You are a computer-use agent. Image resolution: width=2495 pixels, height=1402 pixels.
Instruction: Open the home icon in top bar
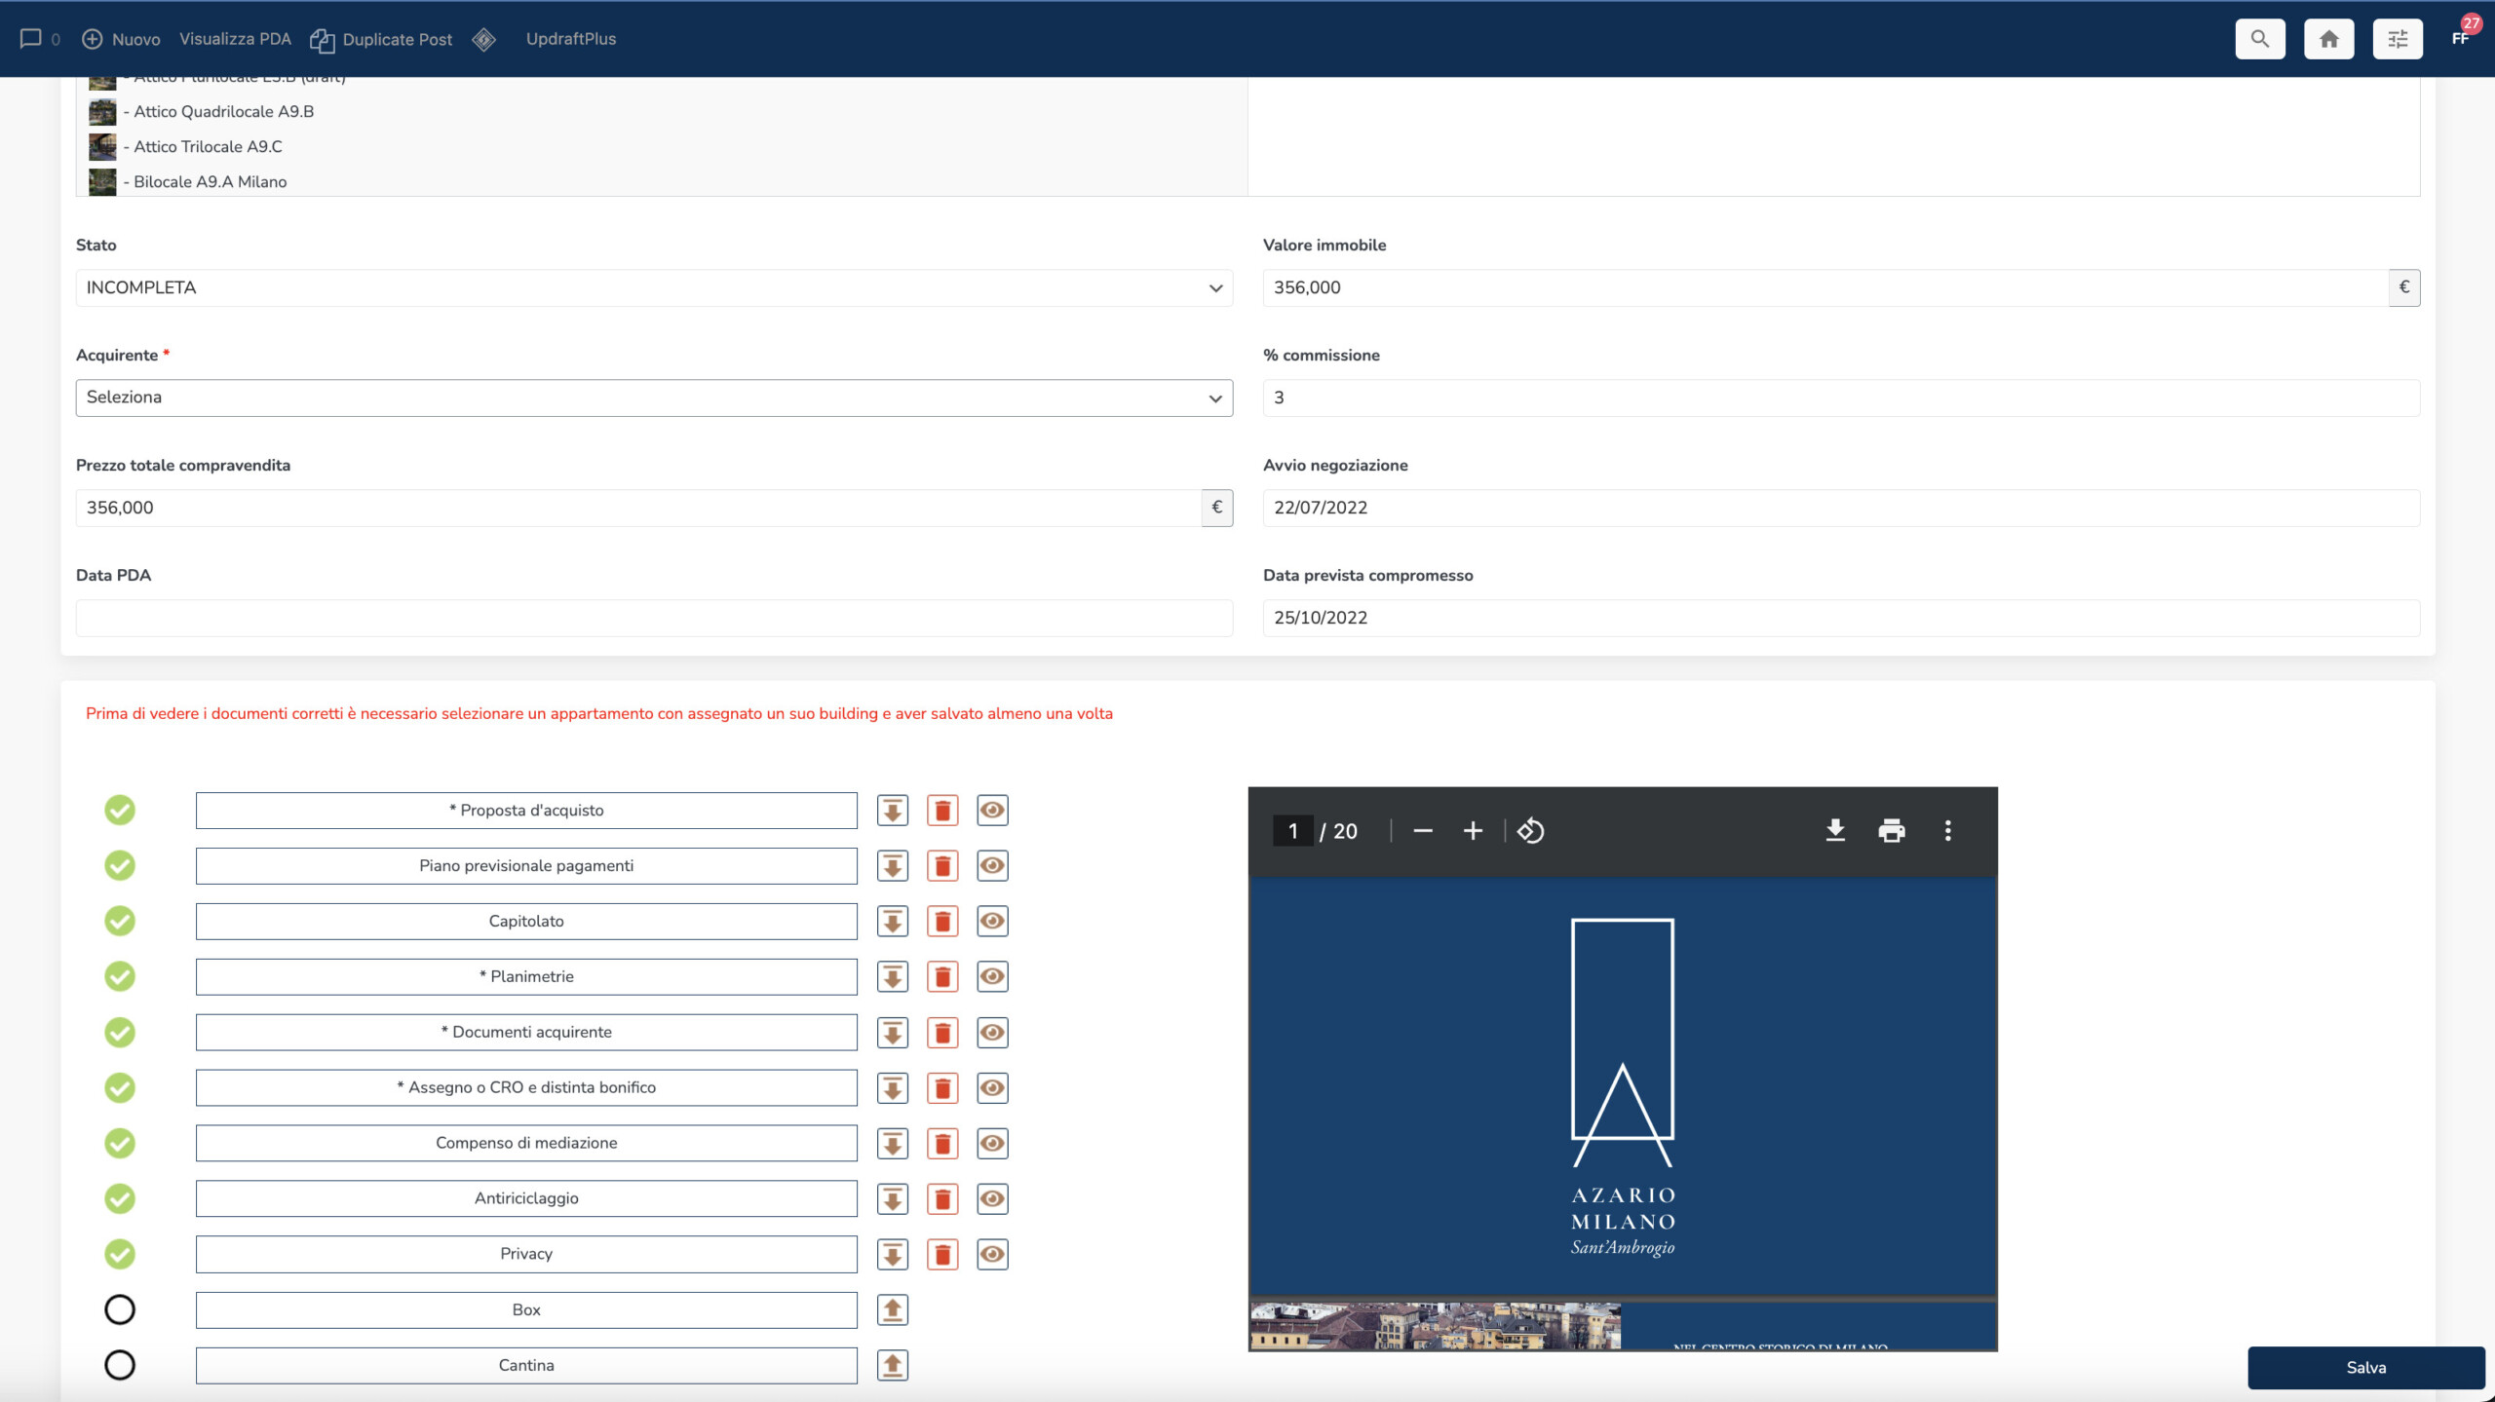point(2328,39)
